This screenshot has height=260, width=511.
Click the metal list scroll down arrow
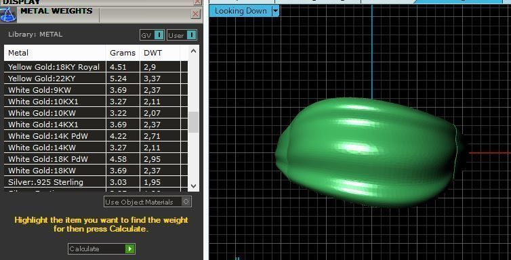[193, 186]
